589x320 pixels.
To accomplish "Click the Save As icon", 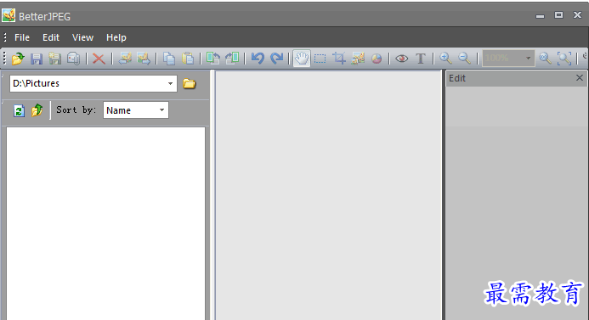I will [x=55, y=59].
